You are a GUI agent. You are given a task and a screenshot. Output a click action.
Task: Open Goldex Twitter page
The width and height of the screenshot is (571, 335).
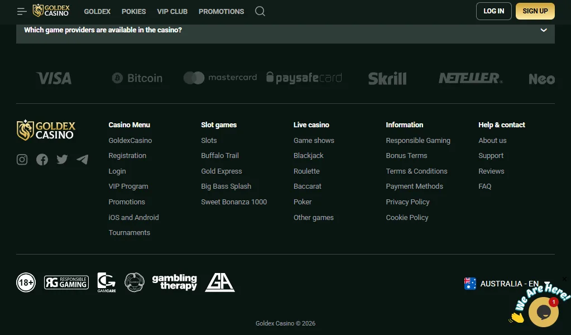coord(63,160)
